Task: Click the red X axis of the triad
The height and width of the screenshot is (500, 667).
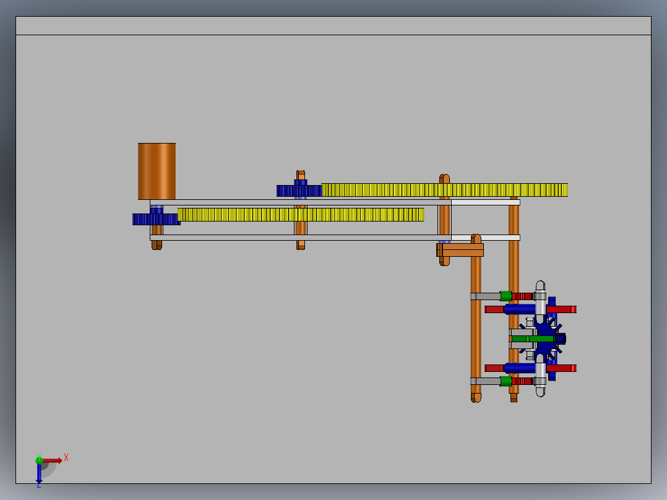Action: [x=53, y=460]
